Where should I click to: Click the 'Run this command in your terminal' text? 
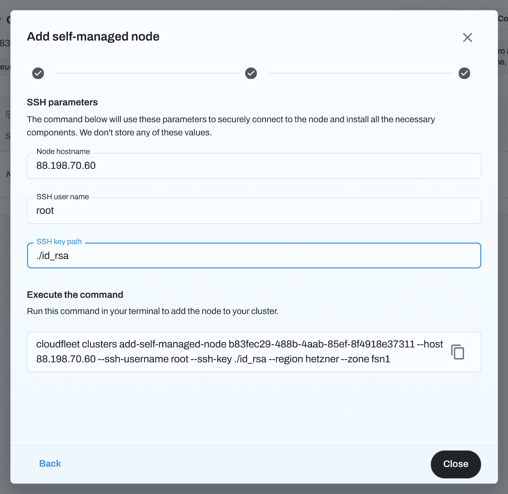(x=153, y=311)
